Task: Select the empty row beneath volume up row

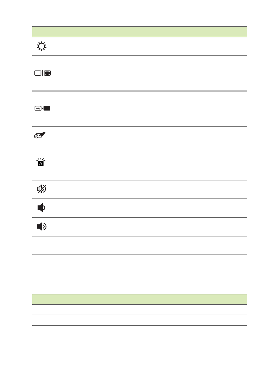Action: 140,246
